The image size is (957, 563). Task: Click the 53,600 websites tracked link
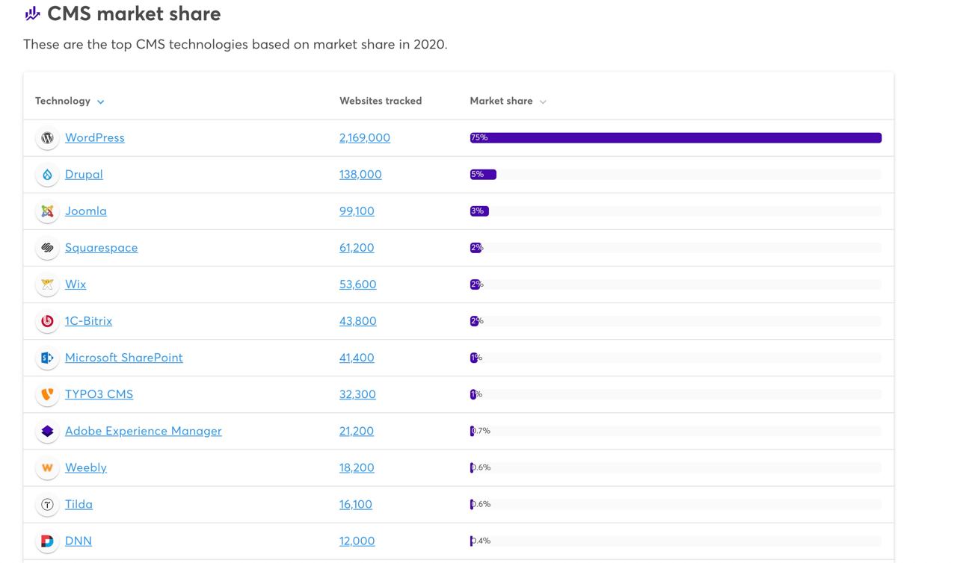(358, 284)
